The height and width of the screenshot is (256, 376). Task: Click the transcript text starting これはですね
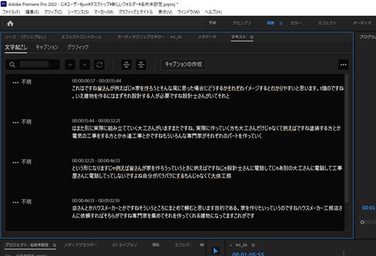pyautogui.click(x=207, y=92)
